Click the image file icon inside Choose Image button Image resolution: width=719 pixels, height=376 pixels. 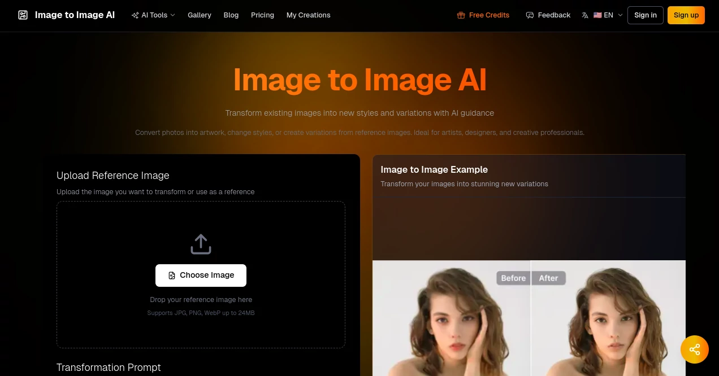click(x=172, y=275)
